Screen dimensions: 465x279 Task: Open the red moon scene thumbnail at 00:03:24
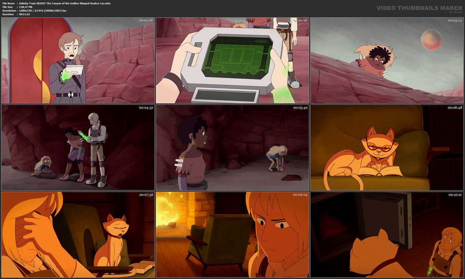386,60
